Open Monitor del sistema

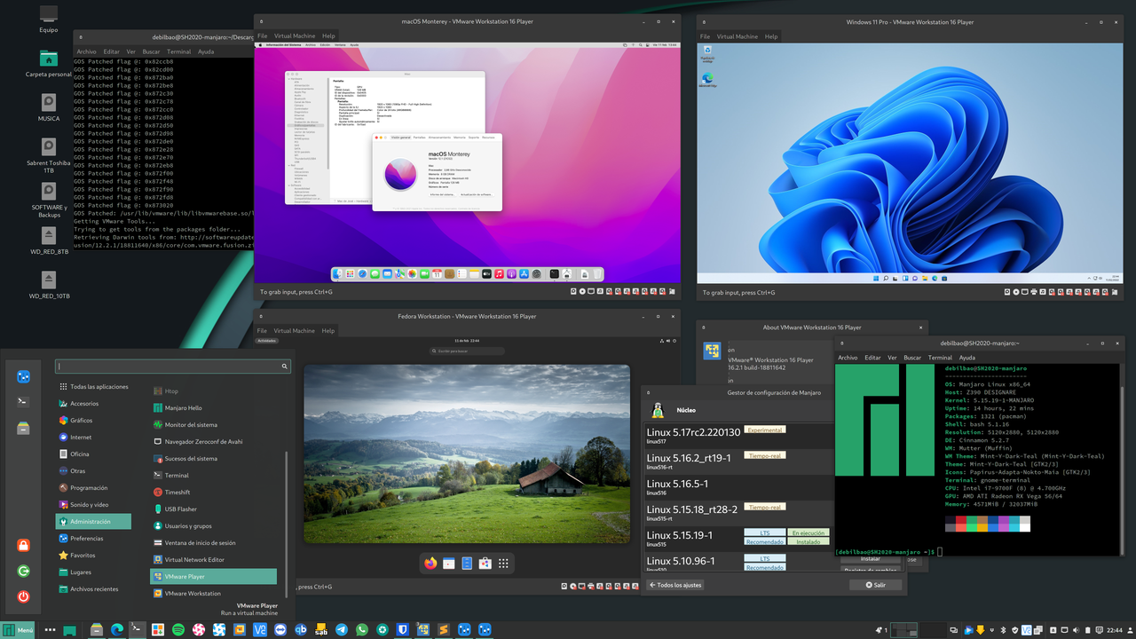click(x=214, y=425)
